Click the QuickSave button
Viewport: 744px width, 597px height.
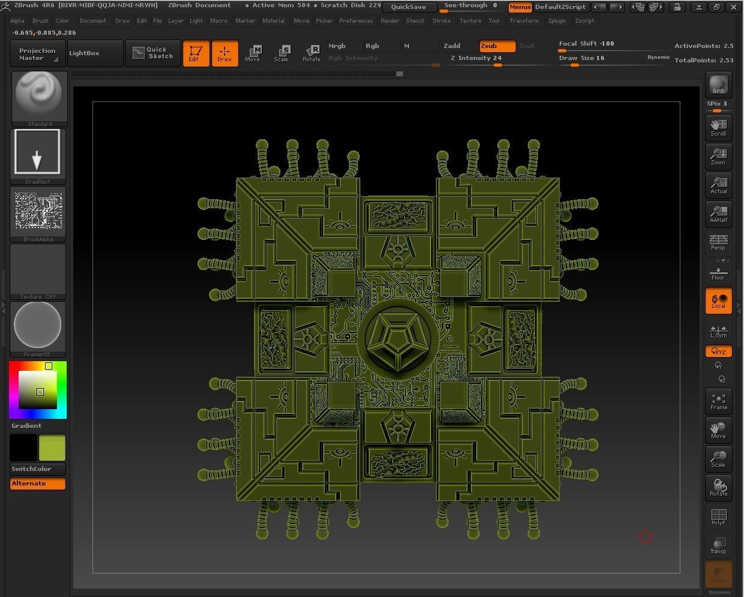408,7
